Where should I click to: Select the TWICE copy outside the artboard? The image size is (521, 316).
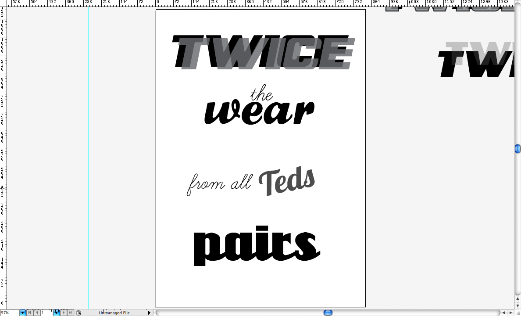(x=476, y=59)
